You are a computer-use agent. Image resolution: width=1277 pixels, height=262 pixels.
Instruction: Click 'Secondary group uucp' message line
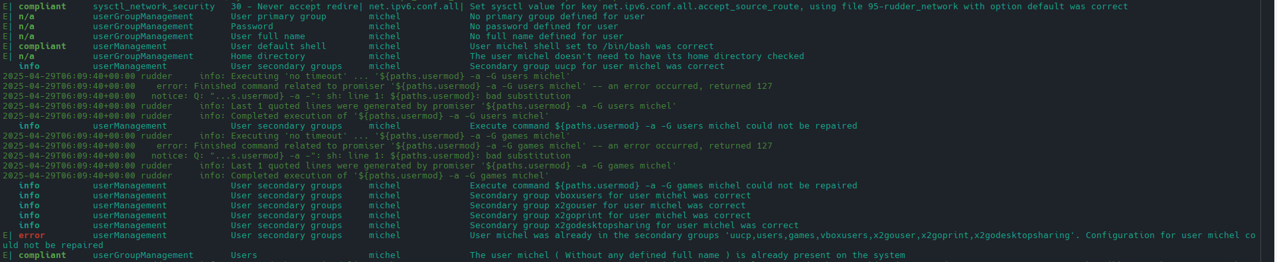(597, 66)
